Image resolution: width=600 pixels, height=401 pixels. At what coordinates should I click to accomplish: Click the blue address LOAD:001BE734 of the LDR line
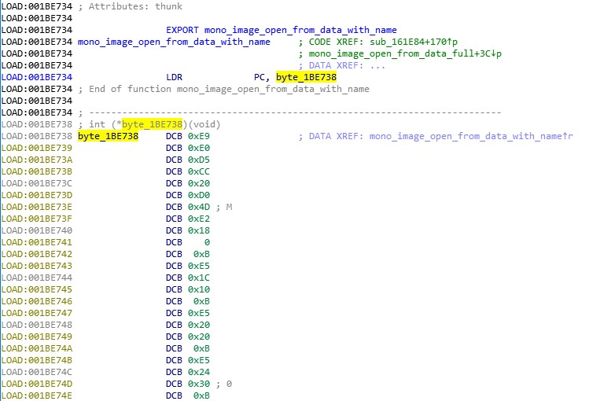pos(37,77)
